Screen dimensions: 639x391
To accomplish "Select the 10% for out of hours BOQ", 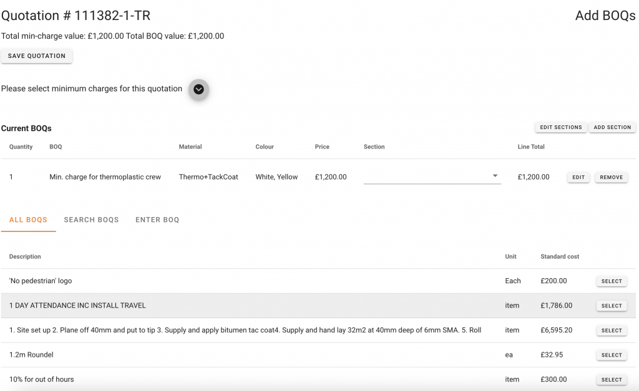I will click(611, 380).
